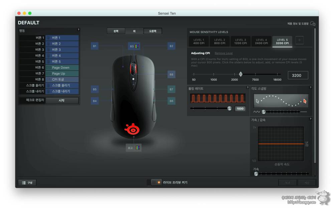
Task: Open the 버튼 5 action dropdown
Action: (62, 61)
